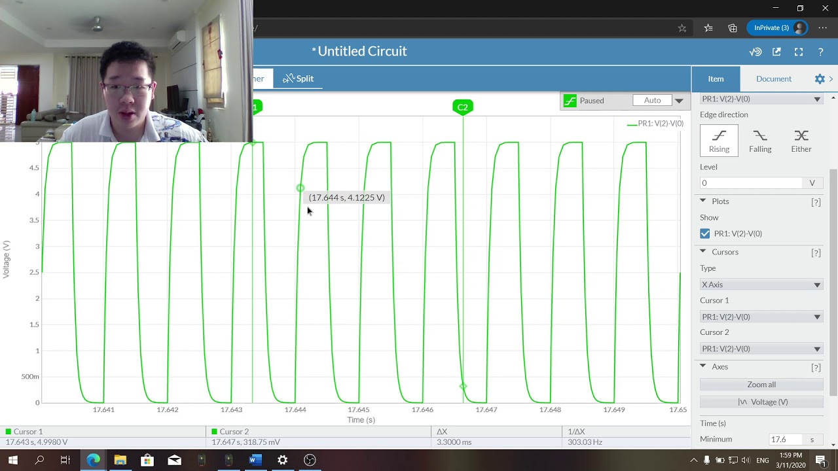The height and width of the screenshot is (471, 838).
Task: Open Axes help [?] link
Action: click(816, 368)
